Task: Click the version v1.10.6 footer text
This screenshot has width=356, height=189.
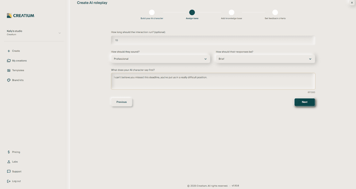Action: coord(235,186)
